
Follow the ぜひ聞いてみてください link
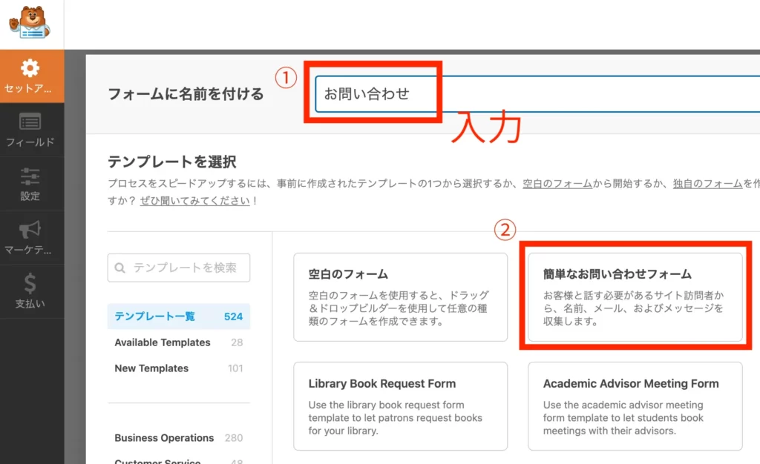coord(195,201)
